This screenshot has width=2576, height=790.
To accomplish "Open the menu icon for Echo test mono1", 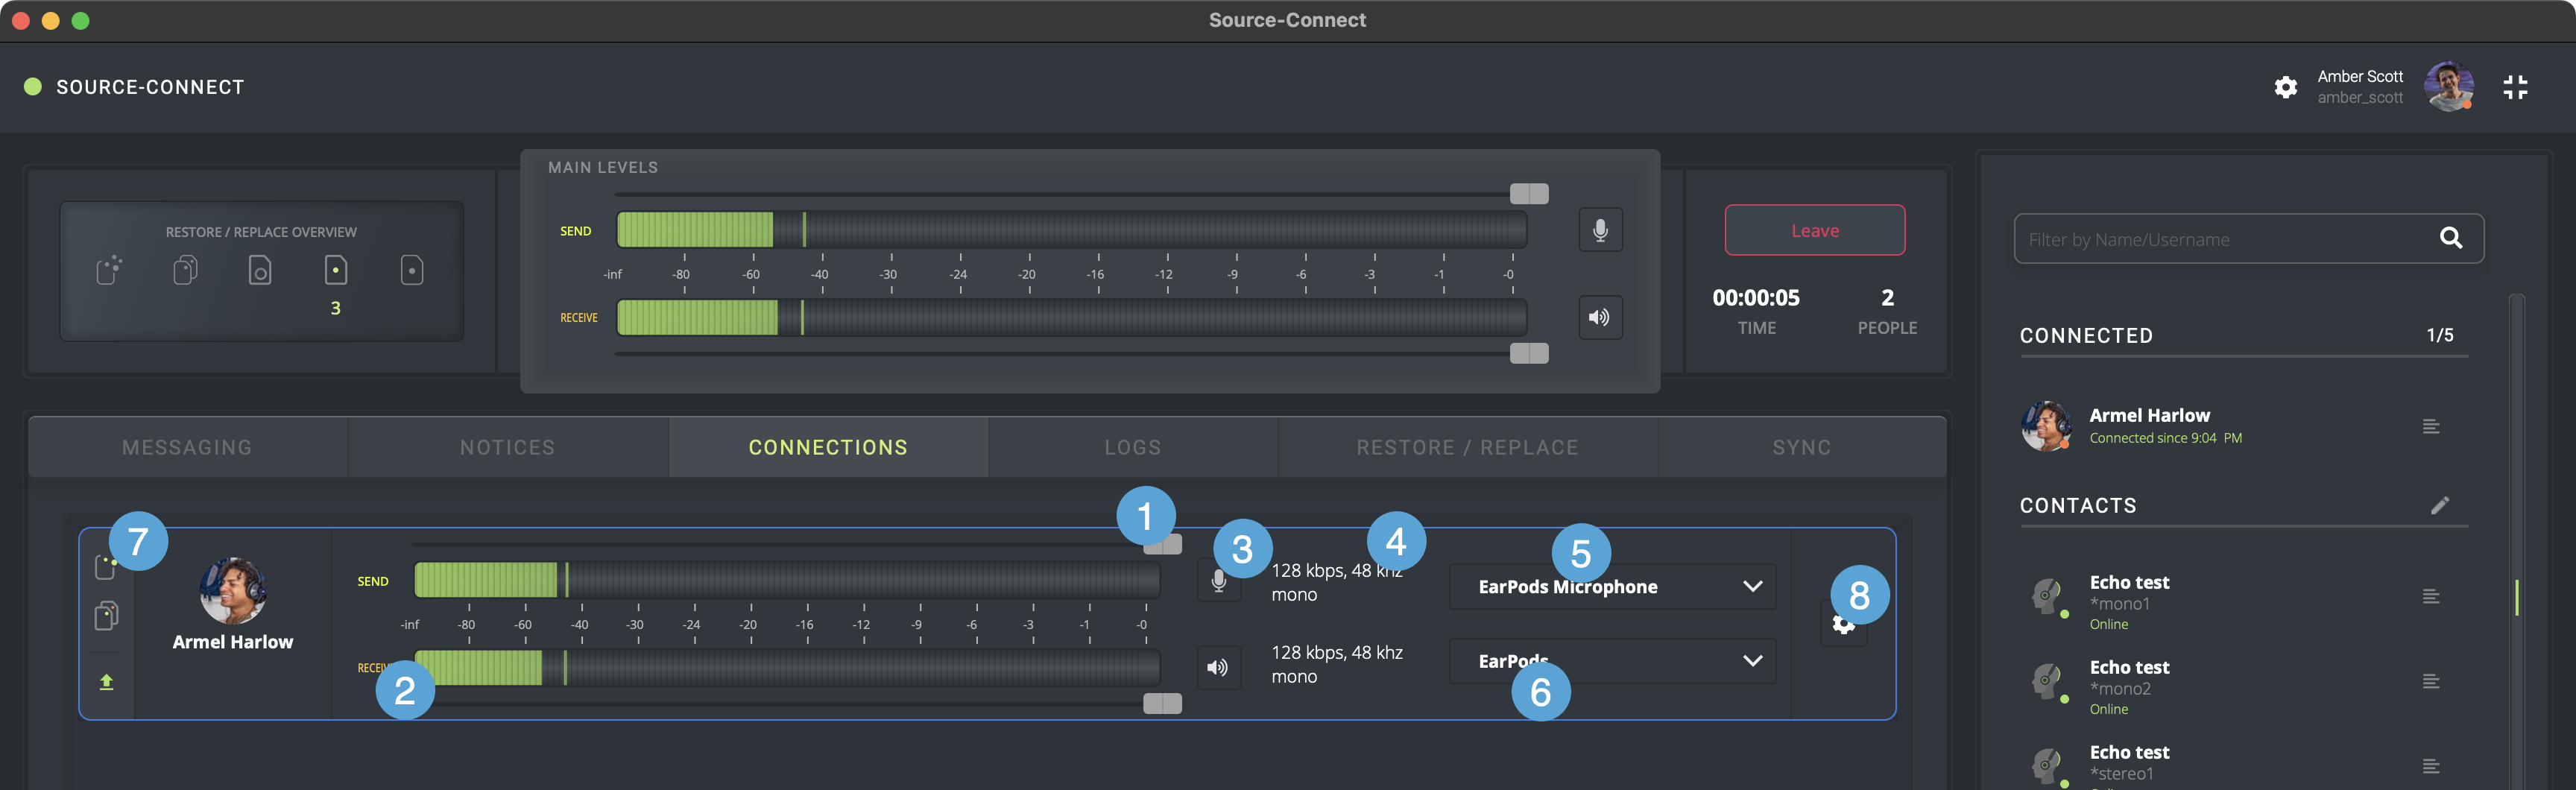I will click(x=2431, y=597).
